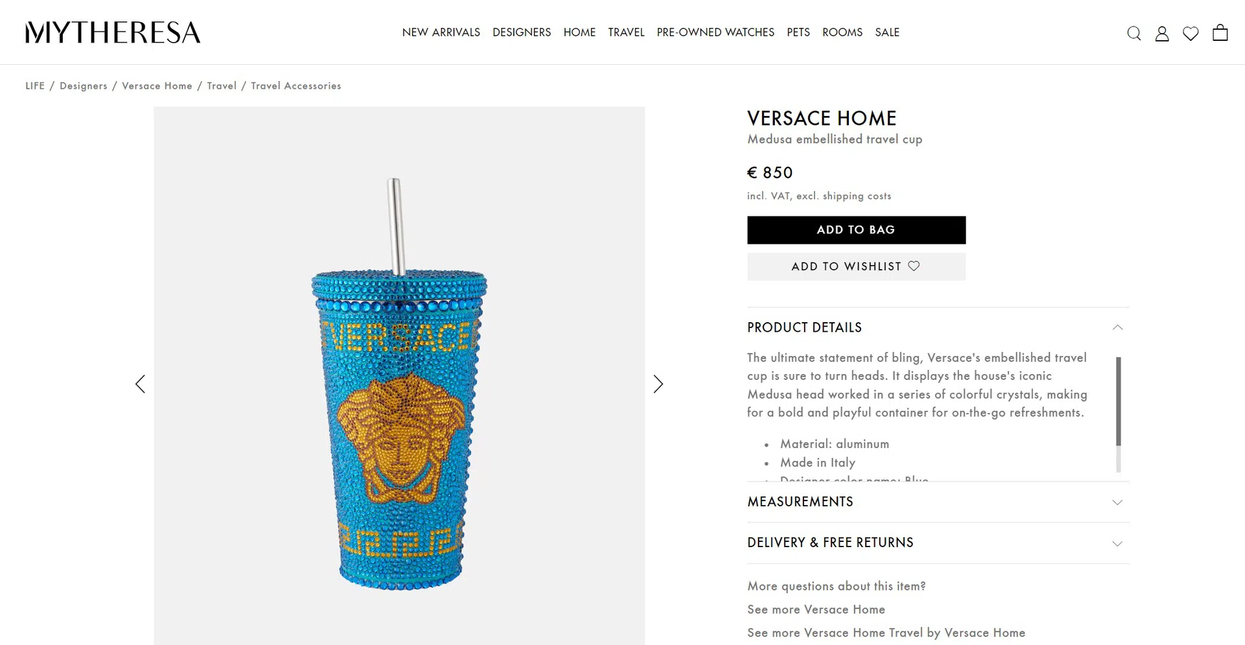The width and height of the screenshot is (1245, 645).
Task: Show next product image arrow
Action: 658,384
